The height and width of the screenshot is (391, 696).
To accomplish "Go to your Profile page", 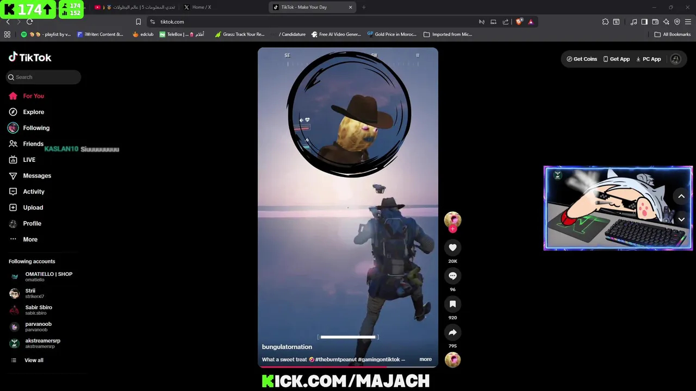I will [x=25, y=223].
